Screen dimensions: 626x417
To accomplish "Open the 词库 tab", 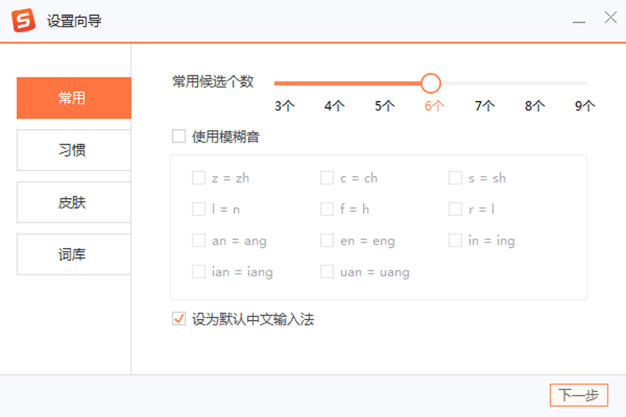I will (74, 254).
